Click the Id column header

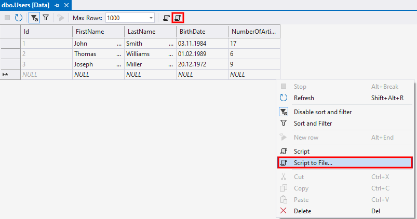click(x=46, y=32)
